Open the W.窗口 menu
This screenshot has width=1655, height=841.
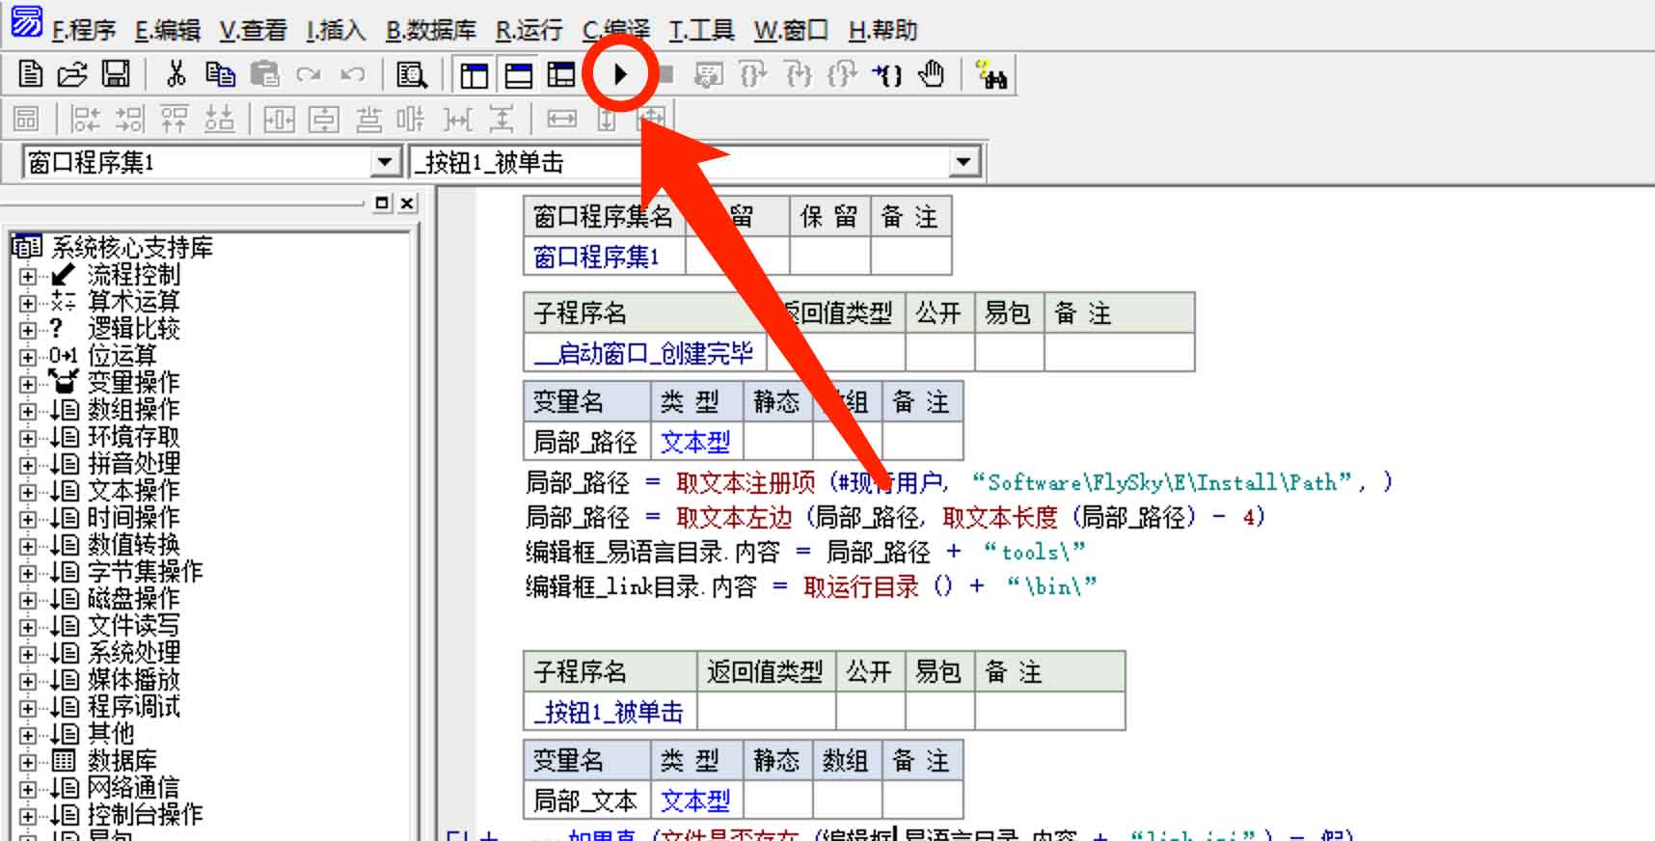tap(791, 31)
